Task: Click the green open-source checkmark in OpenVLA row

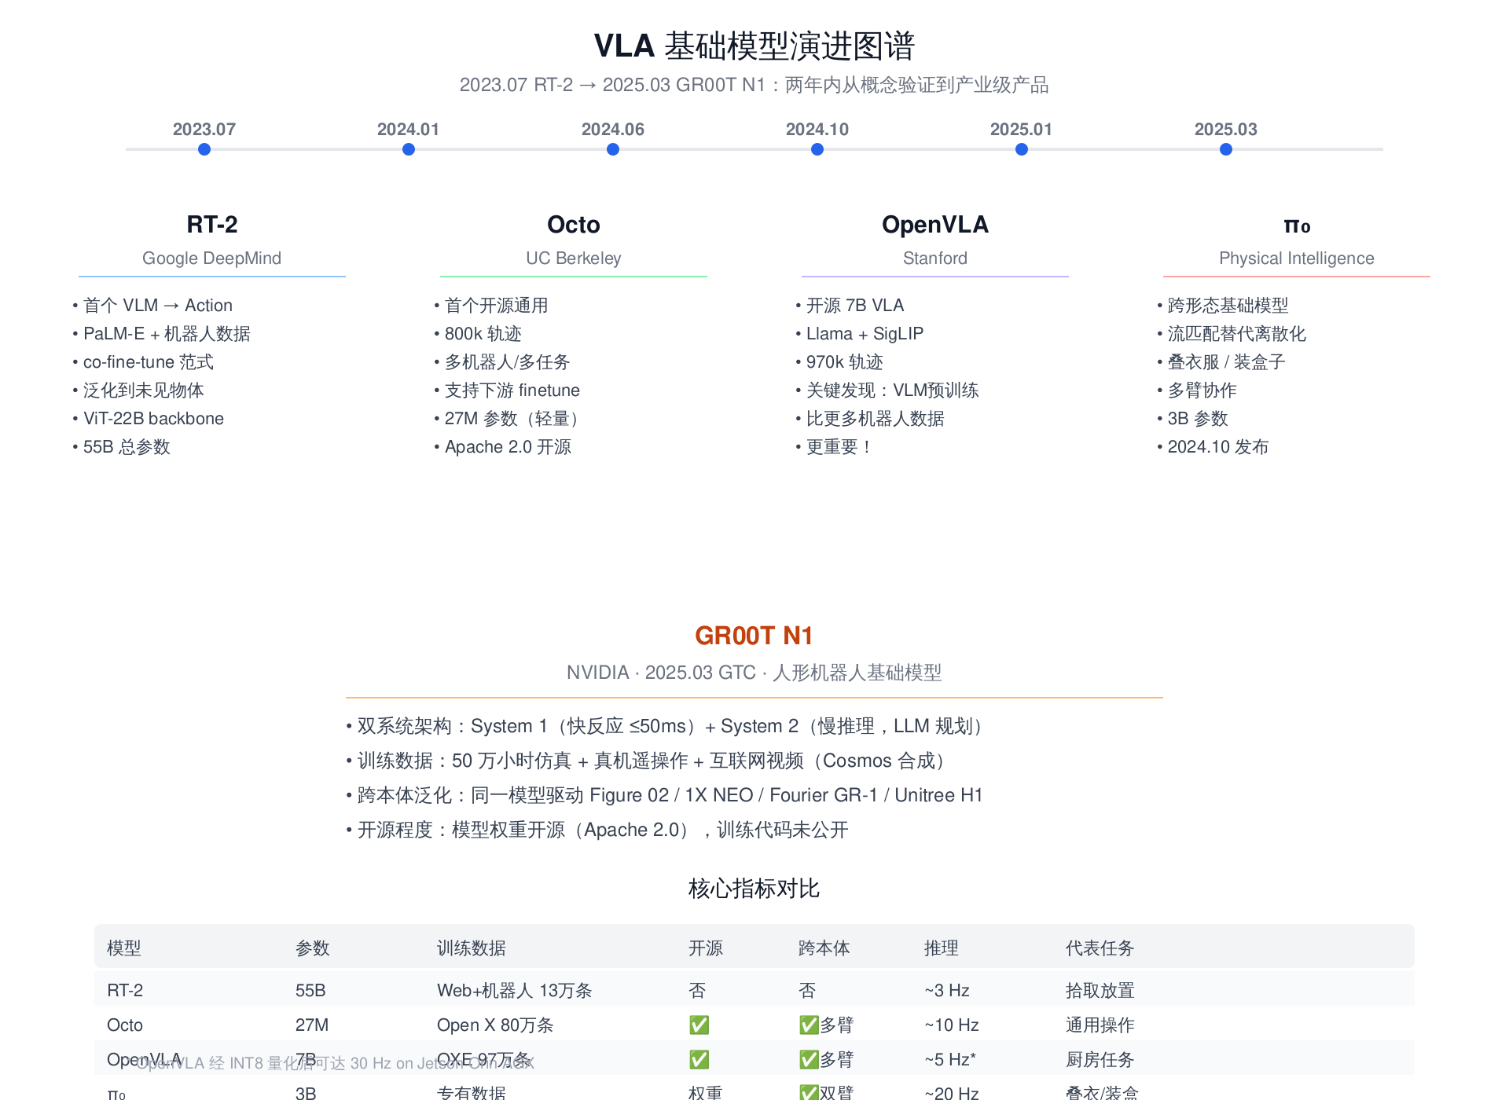Action: [699, 1059]
